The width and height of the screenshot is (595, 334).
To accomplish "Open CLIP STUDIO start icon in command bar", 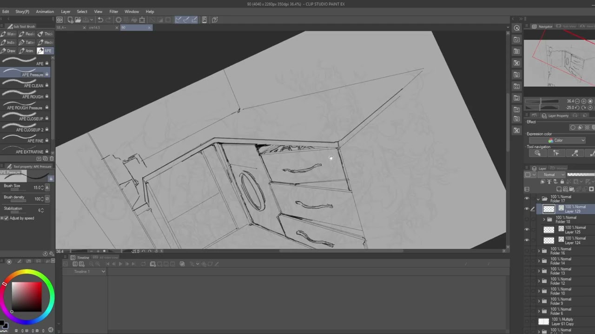I will pyautogui.click(x=59, y=20).
